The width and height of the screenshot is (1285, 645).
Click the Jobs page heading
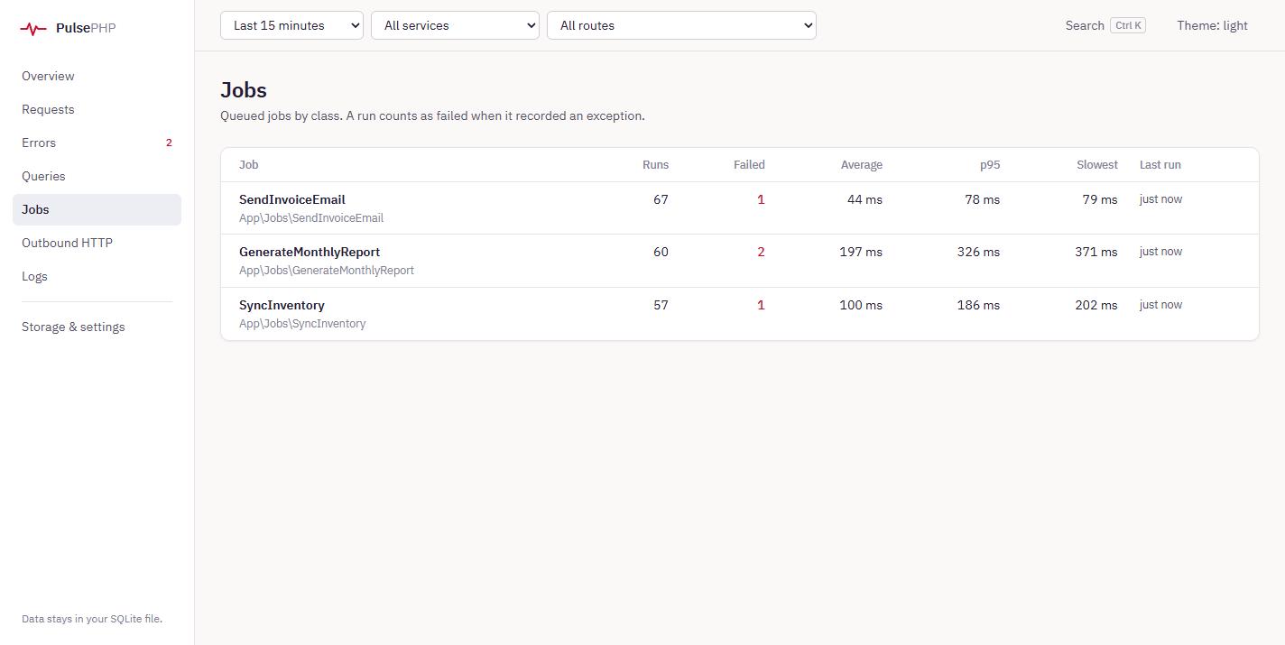point(244,90)
